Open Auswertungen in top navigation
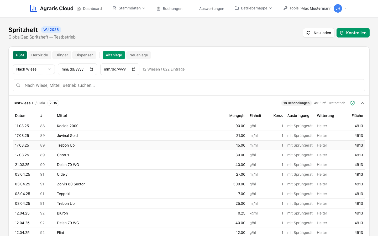Screen dimensions: 378x236 tap(209, 9)
